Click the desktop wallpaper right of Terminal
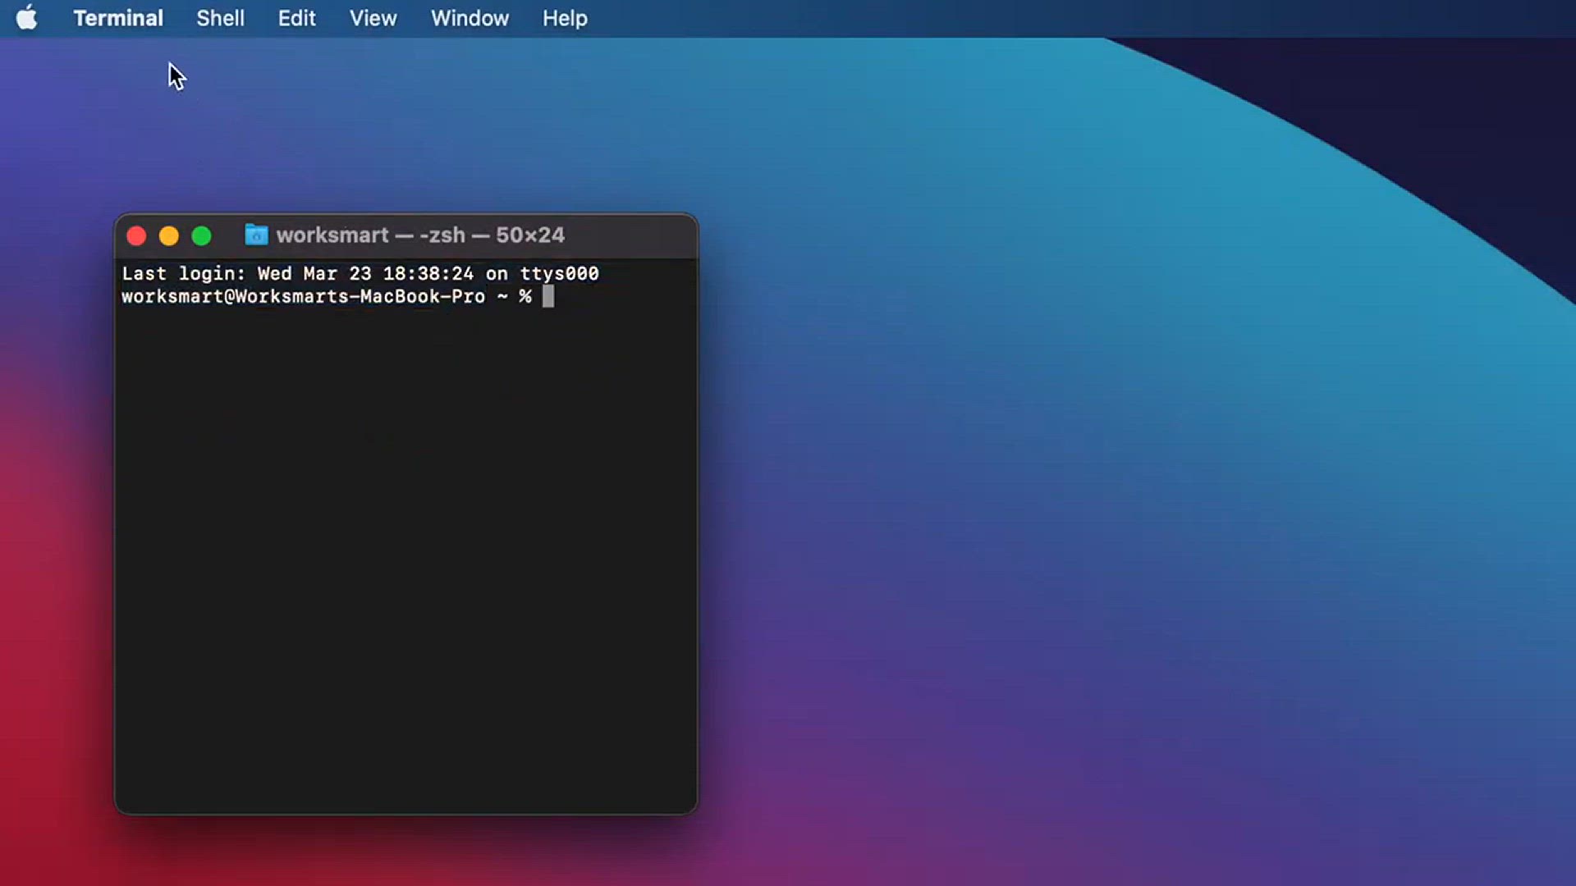 tap(1067, 492)
